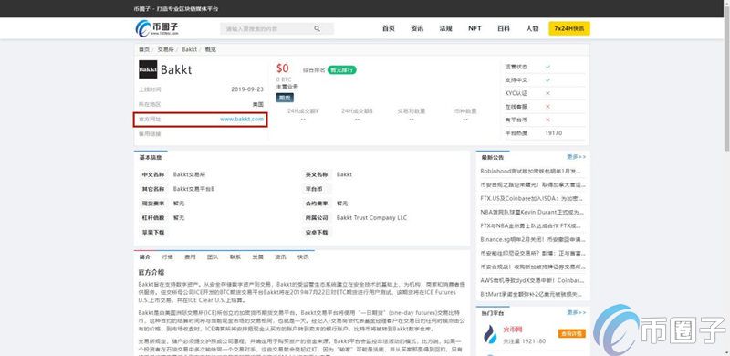Click 交易所 in the breadcrumb
Viewport: 730px width, 356px height.
pos(165,49)
